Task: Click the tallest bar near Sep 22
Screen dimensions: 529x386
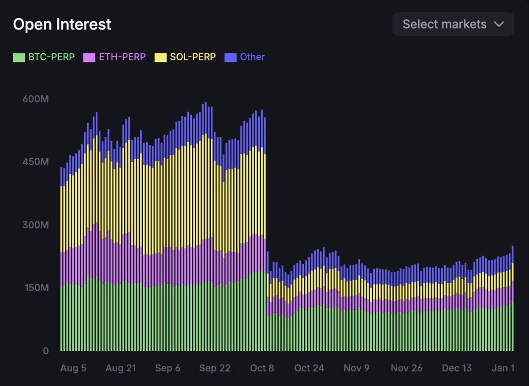Action: pos(205,221)
